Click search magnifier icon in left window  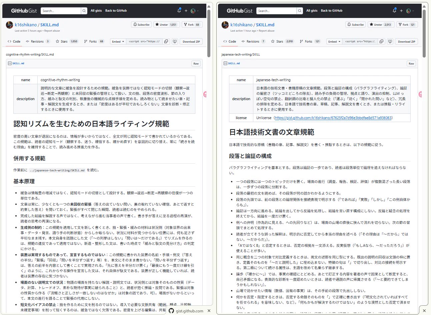tap(84, 11)
